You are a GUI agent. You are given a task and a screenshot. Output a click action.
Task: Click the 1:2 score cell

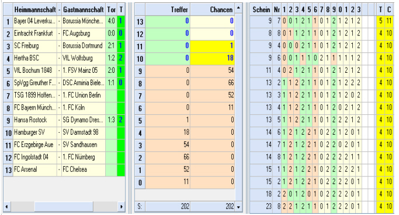[111, 58]
